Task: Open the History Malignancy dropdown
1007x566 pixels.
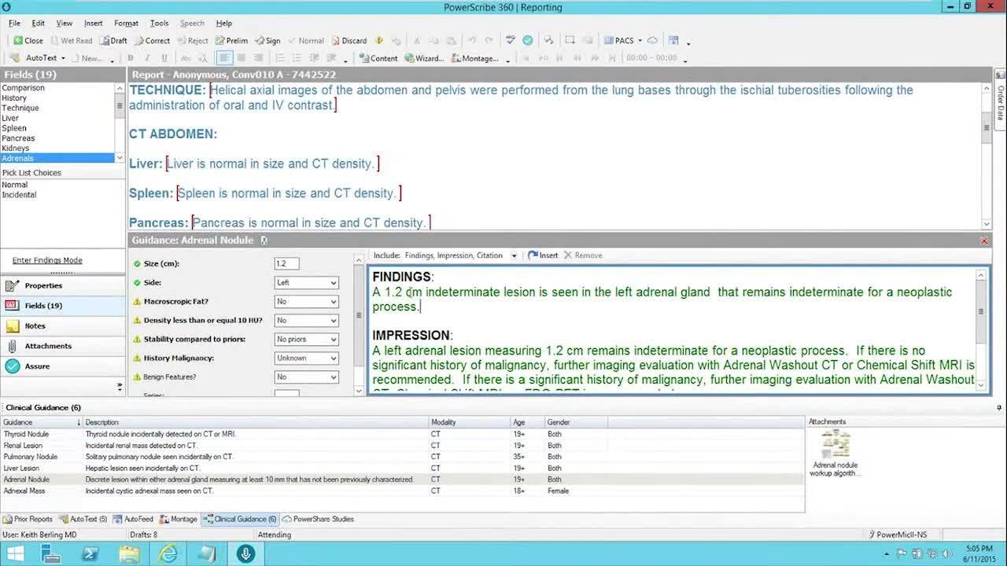Action: pyautogui.click(x=306, y=358)
